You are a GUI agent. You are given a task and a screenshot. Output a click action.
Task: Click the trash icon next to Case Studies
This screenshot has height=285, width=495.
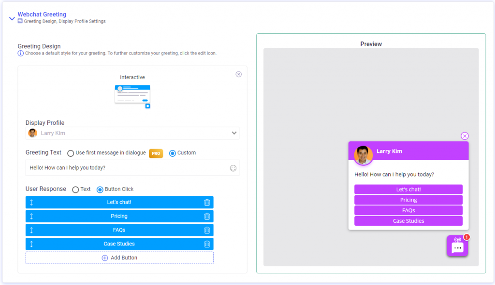(207, 244)
